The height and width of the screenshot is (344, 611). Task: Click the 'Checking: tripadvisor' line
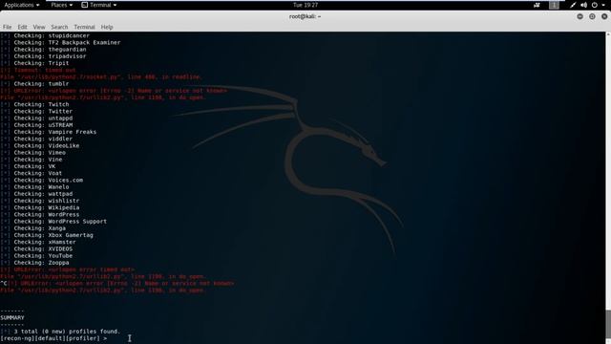(x=43, y=56)
